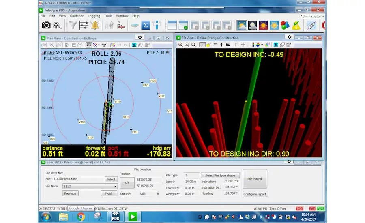Click the blue flowchart layout icon
This screenshot has height=223, width=365.
click(157, 25)
